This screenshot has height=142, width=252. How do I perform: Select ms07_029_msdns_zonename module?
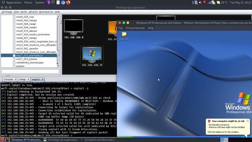[33, 34]
